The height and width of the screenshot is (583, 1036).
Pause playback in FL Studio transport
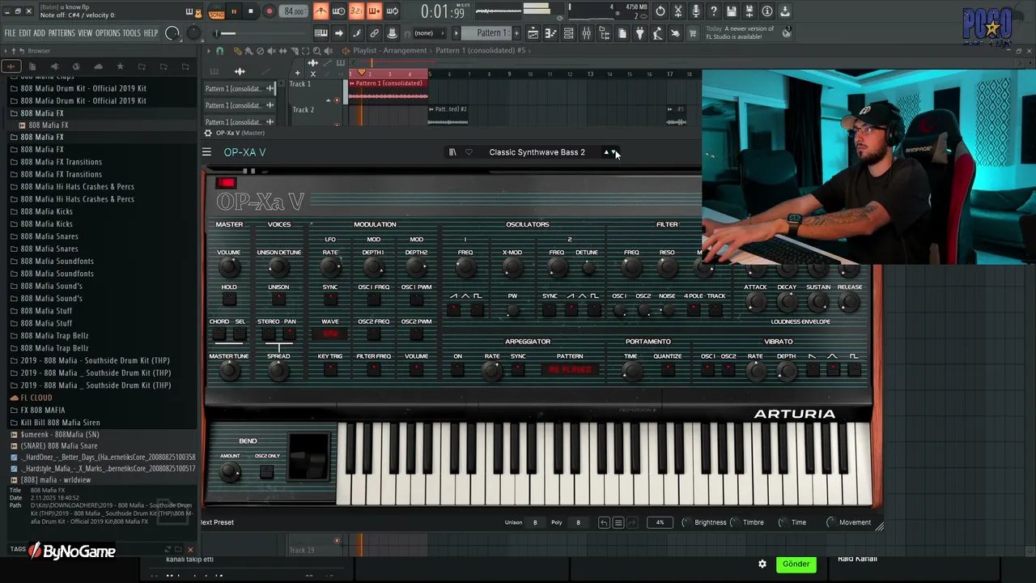coord(234,11)
